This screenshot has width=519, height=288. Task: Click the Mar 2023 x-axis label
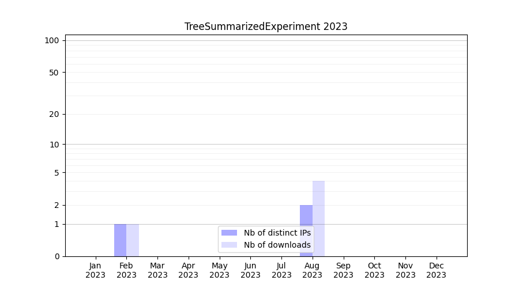[x=157, y=270]
